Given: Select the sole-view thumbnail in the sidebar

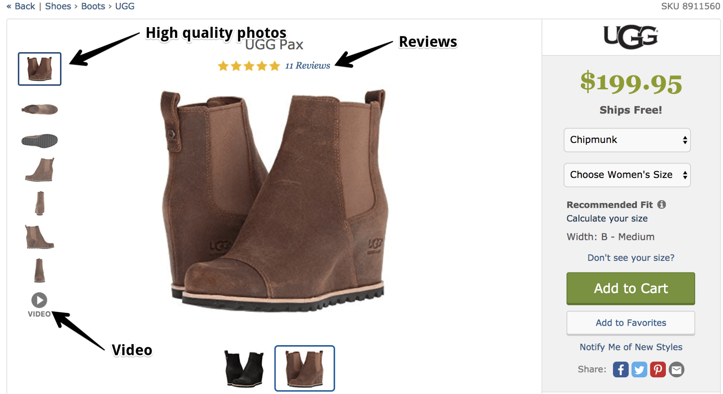Looking at the screenshot, I should pos(39,140).
